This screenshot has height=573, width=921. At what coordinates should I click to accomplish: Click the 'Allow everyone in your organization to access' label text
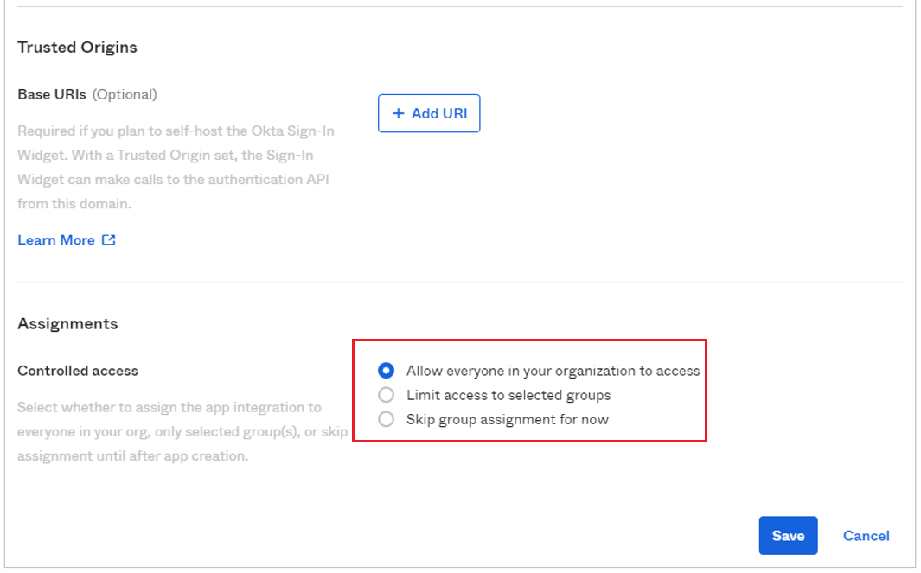pyautogui.click(x=553, y=371)
